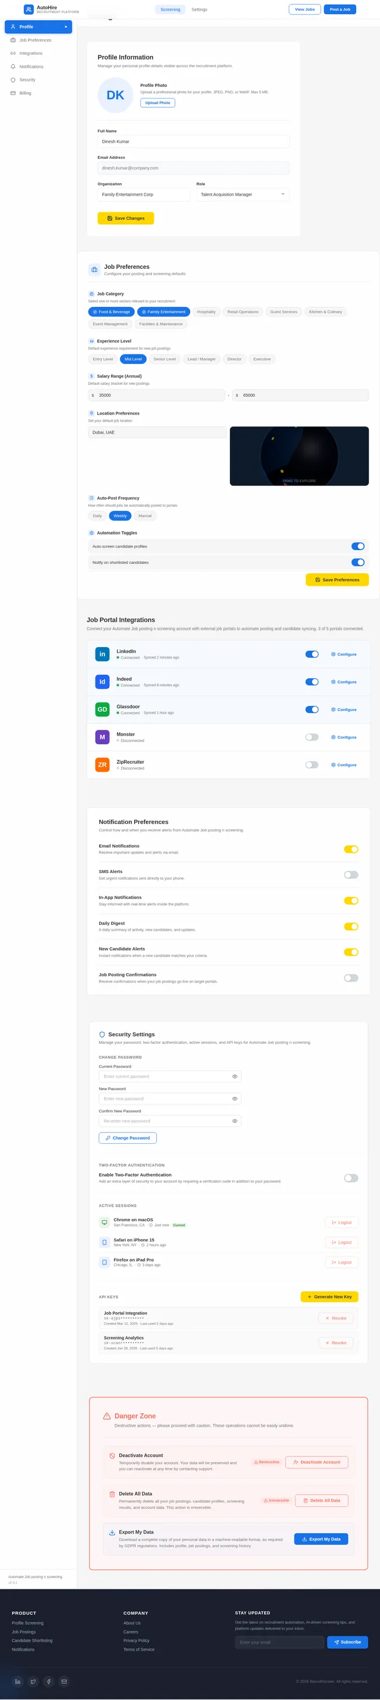
Task: Click the newsletter email input field
Action: pos(279,1642)
